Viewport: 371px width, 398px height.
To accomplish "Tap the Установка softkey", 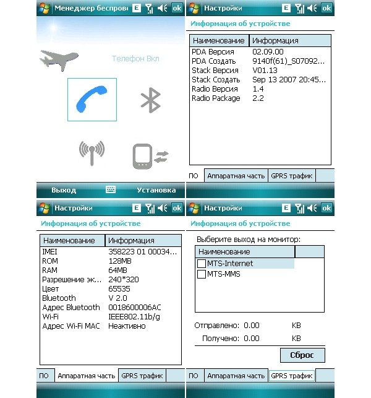I will [156, 190].
